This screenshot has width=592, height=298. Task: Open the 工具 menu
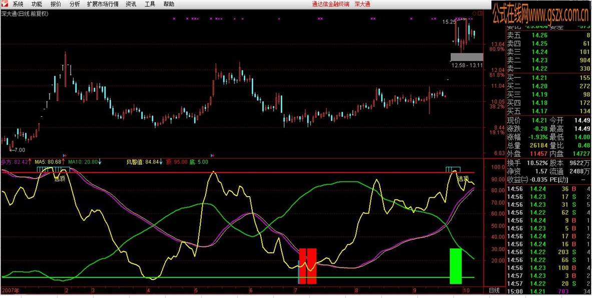150,4
